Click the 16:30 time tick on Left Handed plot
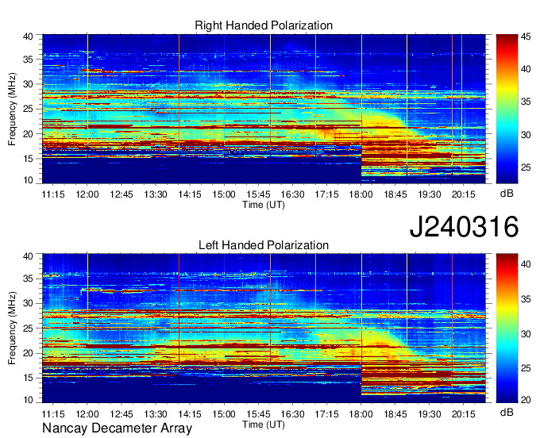Screen dimensions: 540x438 click(x=292, y=414)
